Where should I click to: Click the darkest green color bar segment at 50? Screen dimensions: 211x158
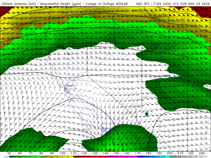pyautogui.click(x=12, y=157)
